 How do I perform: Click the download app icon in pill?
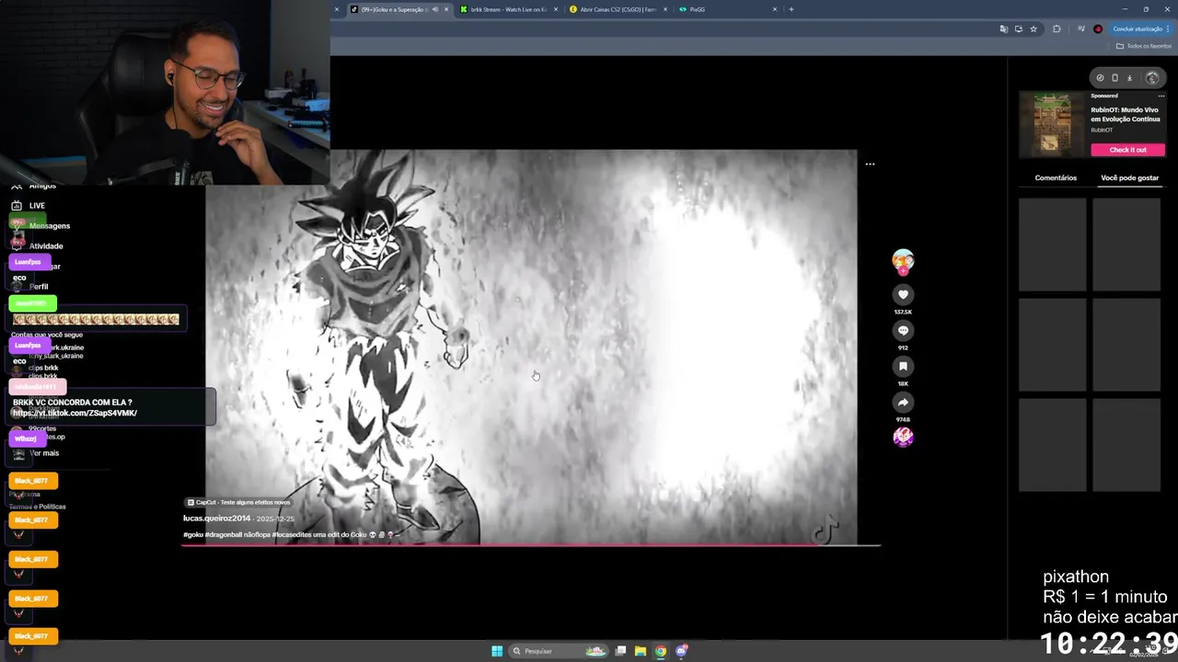pyautogui.click(x=1129, y=78)
